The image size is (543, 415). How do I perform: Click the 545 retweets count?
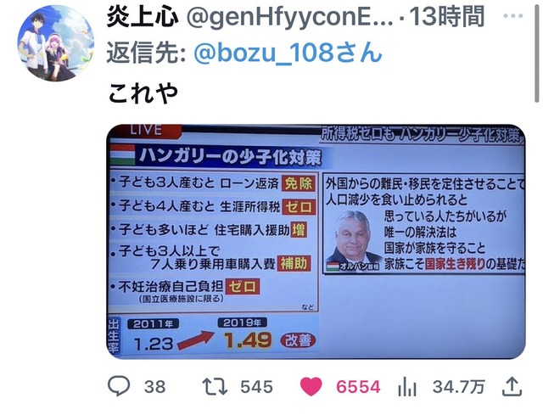[x=256, y=387]
